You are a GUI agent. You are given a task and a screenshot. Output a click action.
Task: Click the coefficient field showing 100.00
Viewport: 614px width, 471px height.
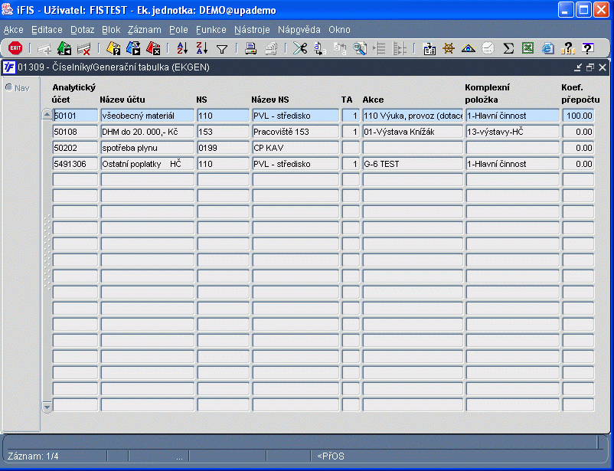[578, 116]
